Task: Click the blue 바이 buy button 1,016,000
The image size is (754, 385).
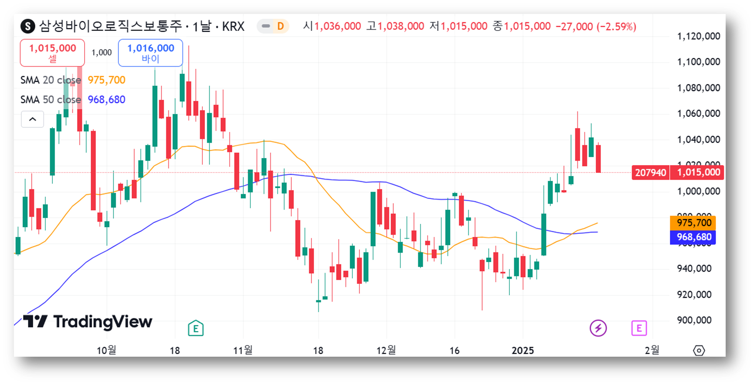Action: [x=150, y=53]
